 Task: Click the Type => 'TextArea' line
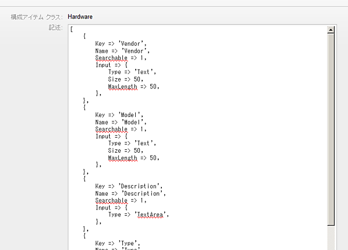click(x=142, y=215)
